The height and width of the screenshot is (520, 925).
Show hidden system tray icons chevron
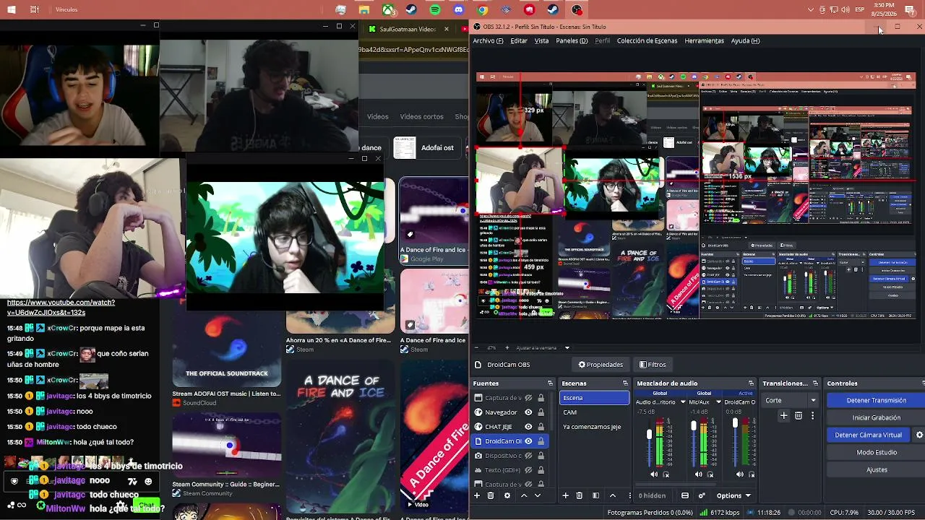(810, 9)
